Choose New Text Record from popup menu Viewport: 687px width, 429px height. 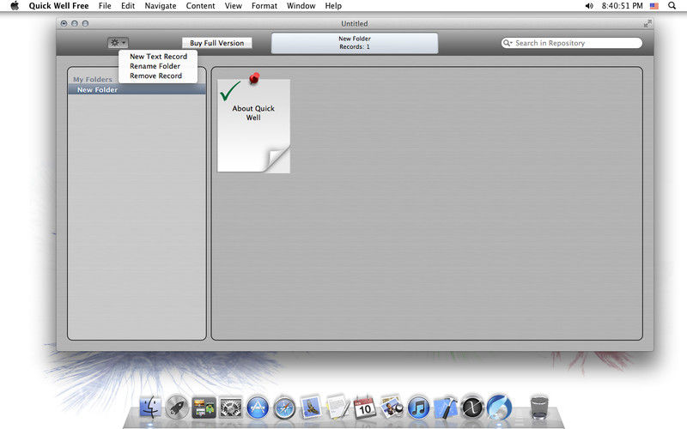[x=158, y=57]
